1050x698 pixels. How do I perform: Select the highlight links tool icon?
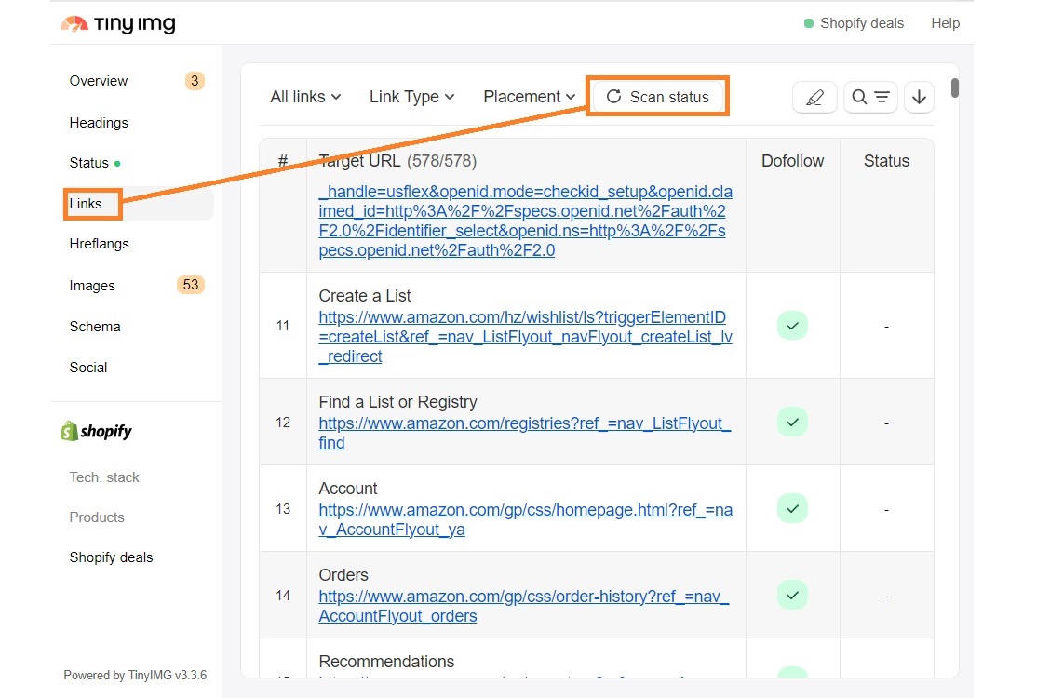tap(814, 97)
